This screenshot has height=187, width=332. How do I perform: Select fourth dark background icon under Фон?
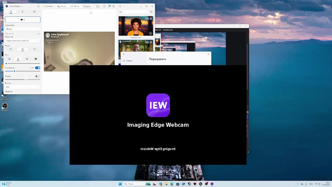click(36, 59)
